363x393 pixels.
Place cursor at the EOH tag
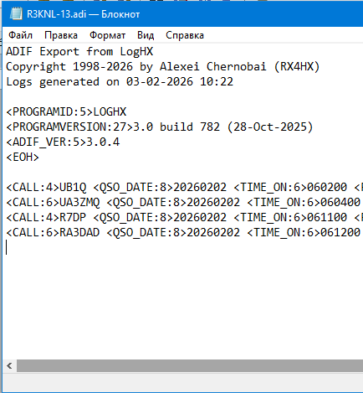(x=23, y=158)
